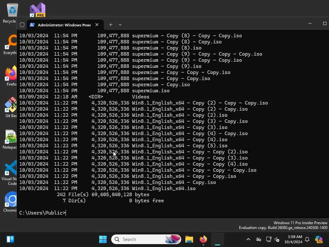Click the shield icon in terminal title bar
The width and height of the screenshot is (329, 247).
(x=22, y=25)
